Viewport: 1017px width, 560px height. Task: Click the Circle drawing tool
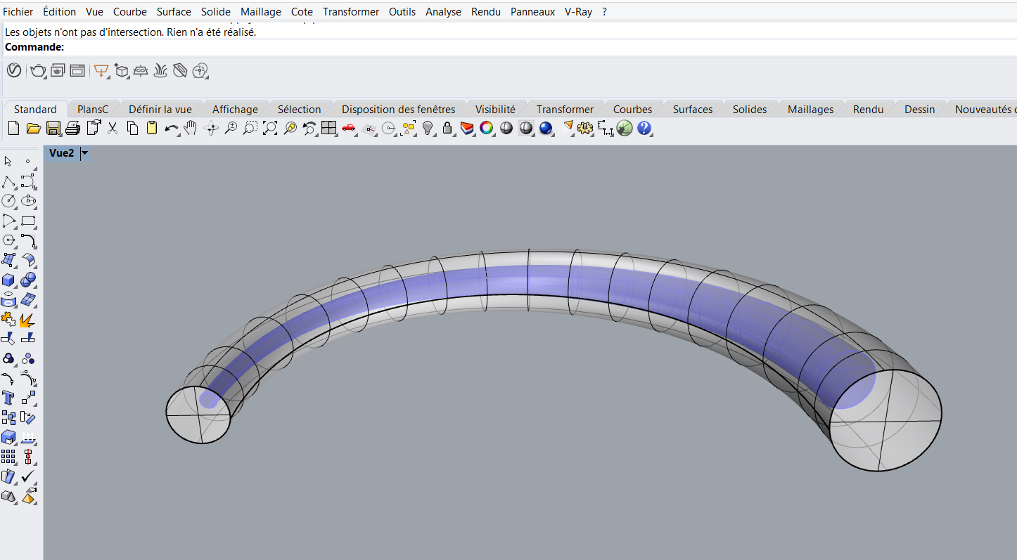pos(8,201)
